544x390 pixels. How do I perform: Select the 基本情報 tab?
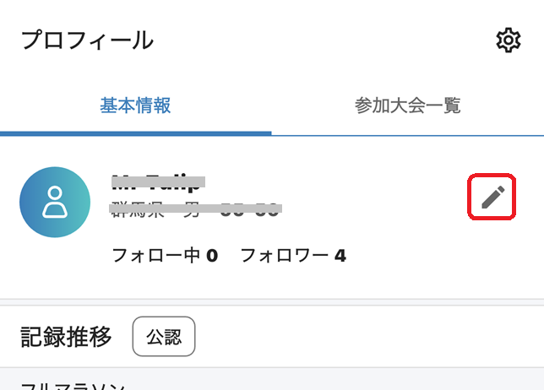pyautogui.click(x=135, y=106)
